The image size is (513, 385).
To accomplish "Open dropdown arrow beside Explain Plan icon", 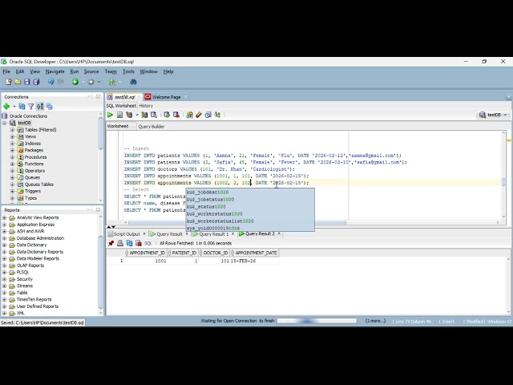I will tap(137, 115).
